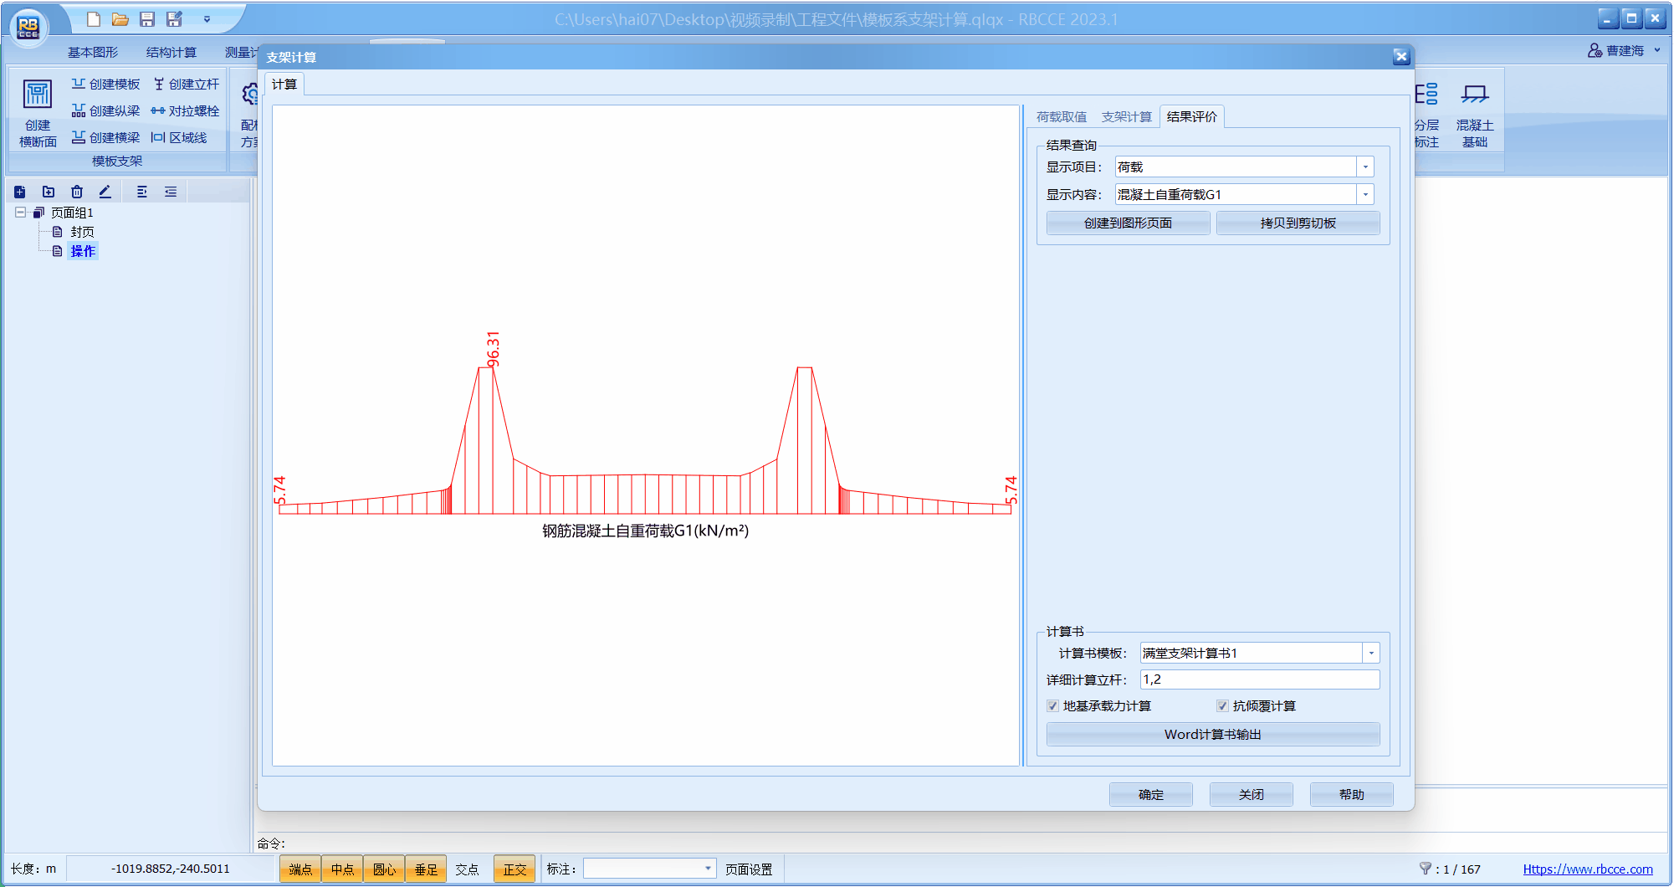Screen dimensions: 1674x887
Task: Open the rbcce.com website link
Action: (1587, 869)
